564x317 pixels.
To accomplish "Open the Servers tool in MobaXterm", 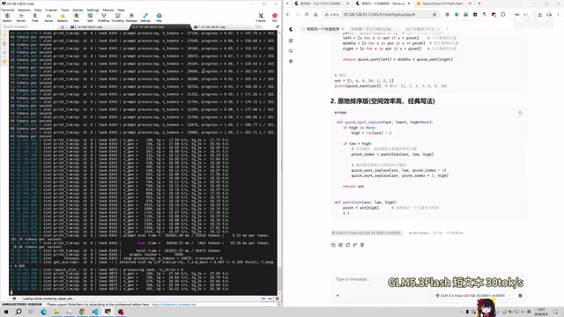I will 21,18.
